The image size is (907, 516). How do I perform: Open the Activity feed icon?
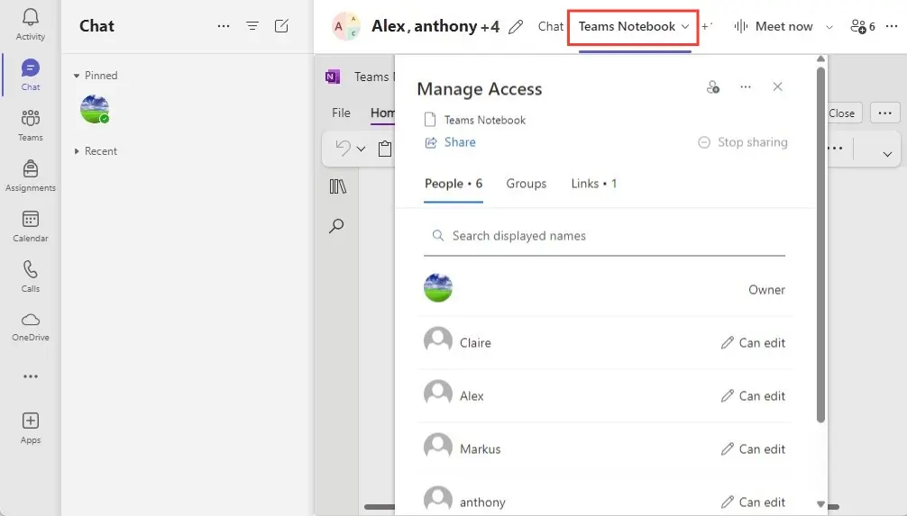[31, 23]
